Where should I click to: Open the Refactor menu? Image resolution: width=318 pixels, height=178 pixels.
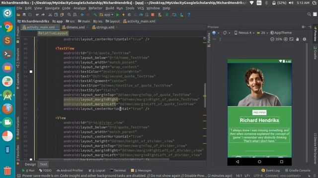coord(95,8)
